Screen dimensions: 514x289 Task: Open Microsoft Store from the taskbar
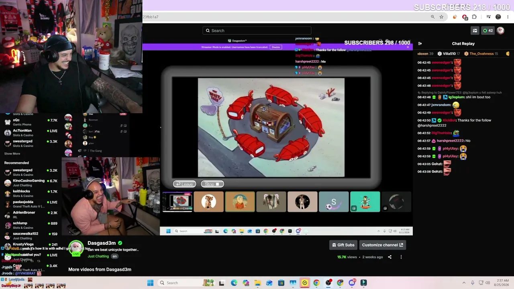click(x=281, y=283)
